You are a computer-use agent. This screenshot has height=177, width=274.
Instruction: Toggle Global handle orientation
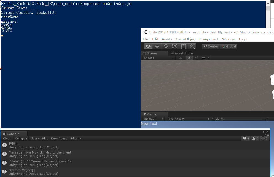229,46
